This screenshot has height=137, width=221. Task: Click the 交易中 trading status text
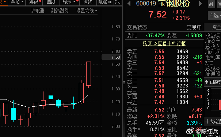coord(194,27)
